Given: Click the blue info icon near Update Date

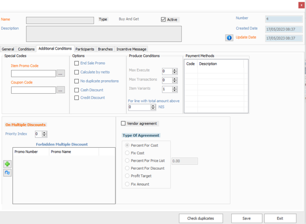Looking at the screenshot, I should pos(229,38).
